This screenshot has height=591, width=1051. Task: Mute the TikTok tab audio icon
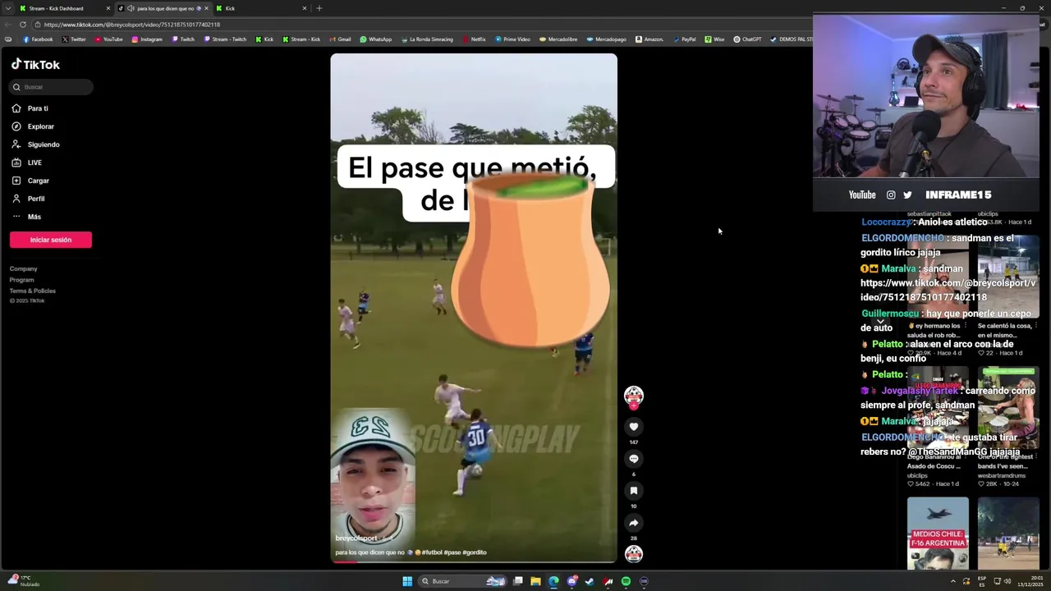pos(130,8)
